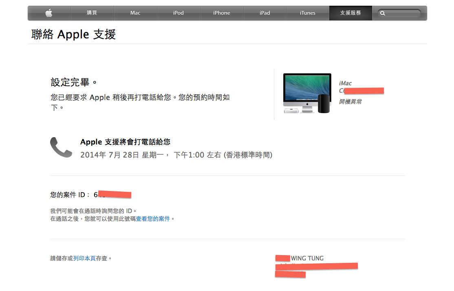This screenshot has width=454, height=291.
Task: Open the 購買 store tab
Action: (x=92, y=13)
